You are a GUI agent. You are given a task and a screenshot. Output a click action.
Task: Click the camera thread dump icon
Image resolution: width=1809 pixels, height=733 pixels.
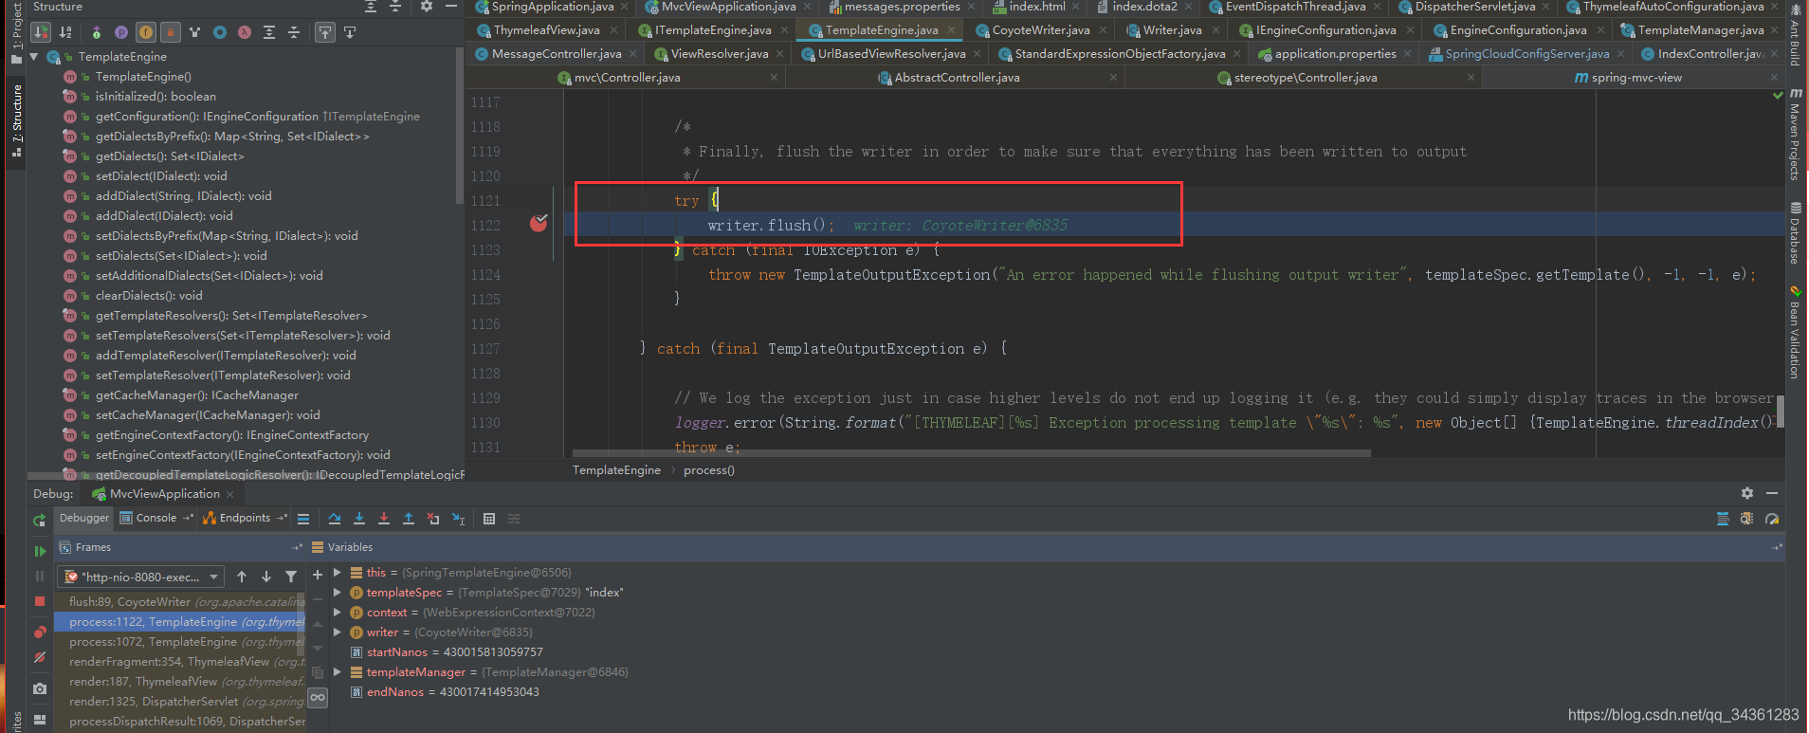coord(39,688)
